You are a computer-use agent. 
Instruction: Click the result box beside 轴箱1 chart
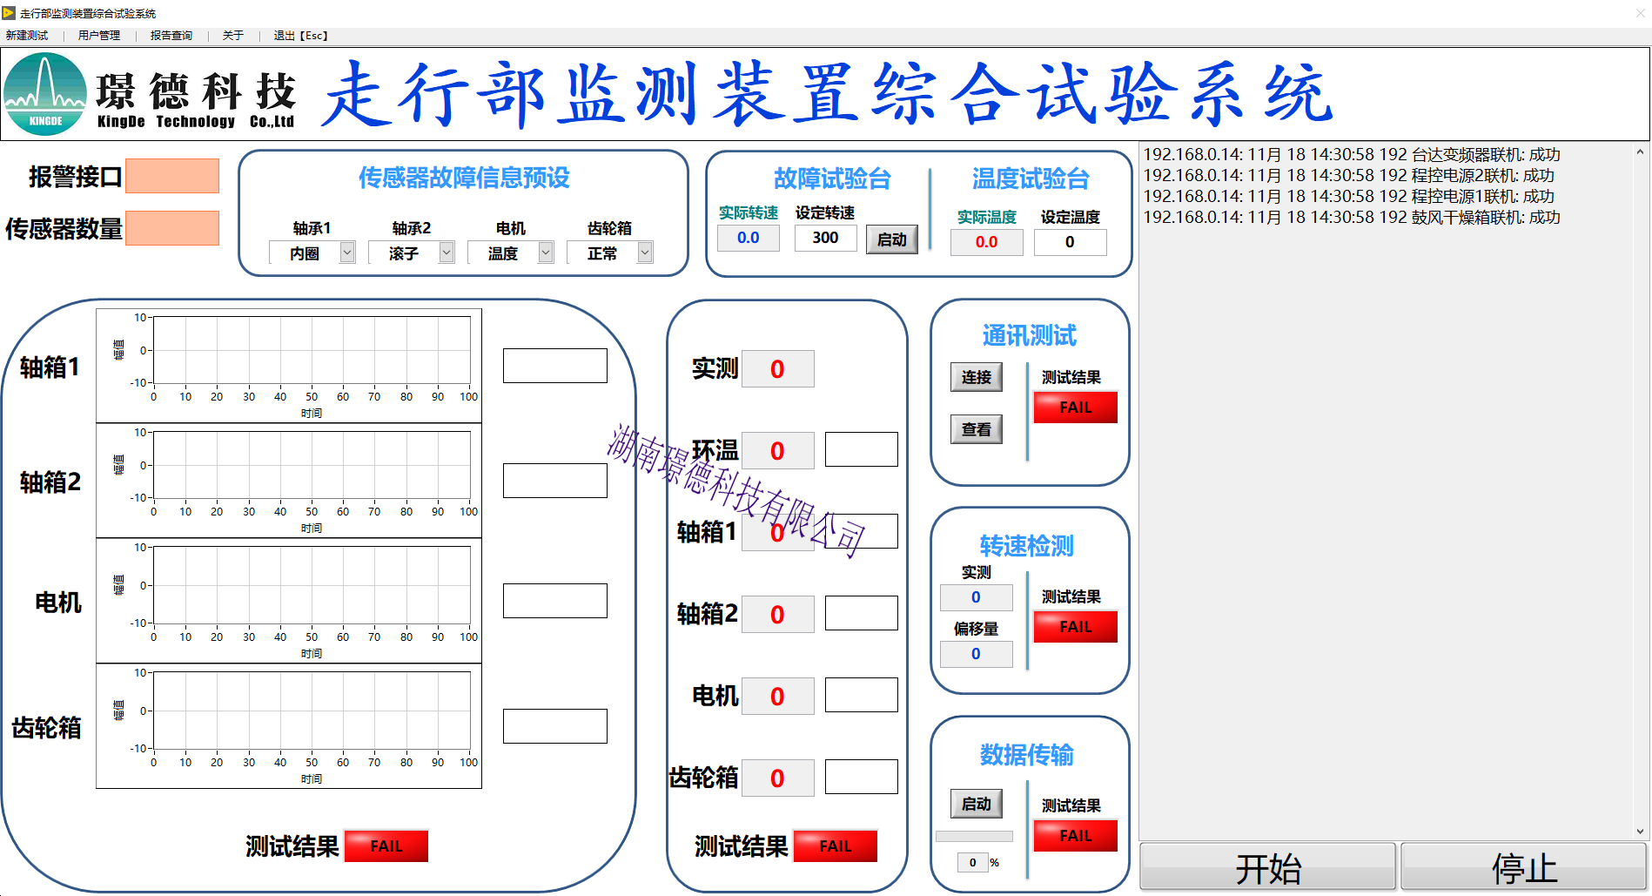pos(554,366)
